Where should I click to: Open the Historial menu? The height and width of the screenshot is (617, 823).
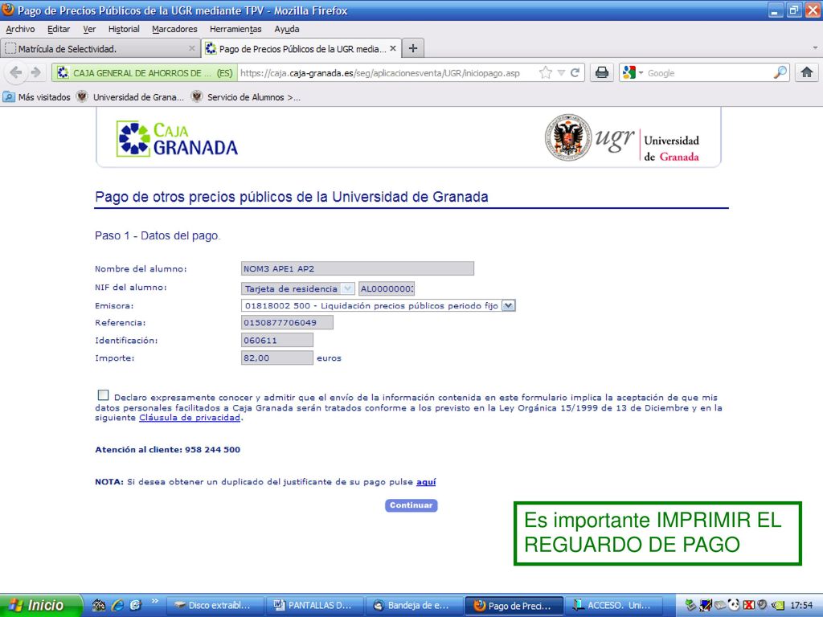pyautogui.click(x=124, y=29)
